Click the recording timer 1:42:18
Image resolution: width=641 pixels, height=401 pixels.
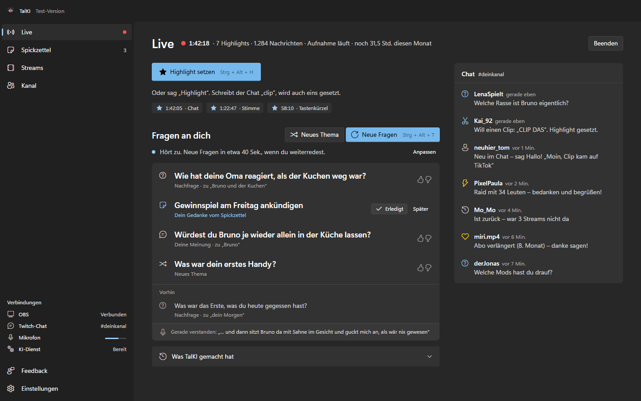click(x=199, y=43)
